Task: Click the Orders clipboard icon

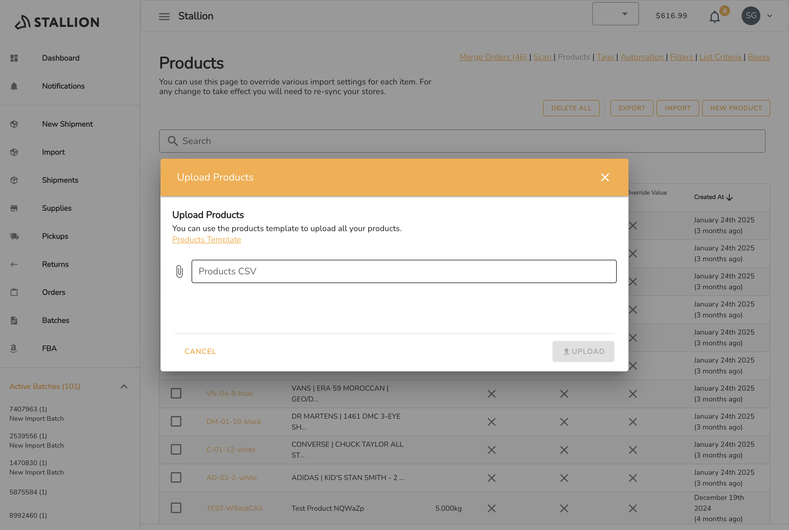Action: 14,292
